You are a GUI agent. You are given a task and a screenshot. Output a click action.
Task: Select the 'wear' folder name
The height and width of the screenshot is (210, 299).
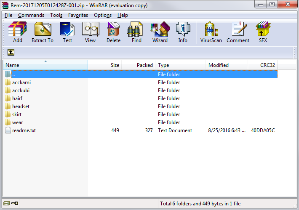click(17, 122)
